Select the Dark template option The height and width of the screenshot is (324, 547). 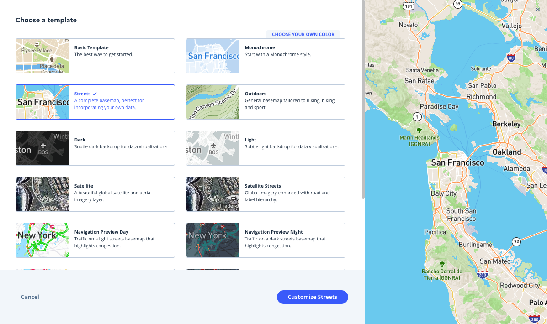pos(95,148)
